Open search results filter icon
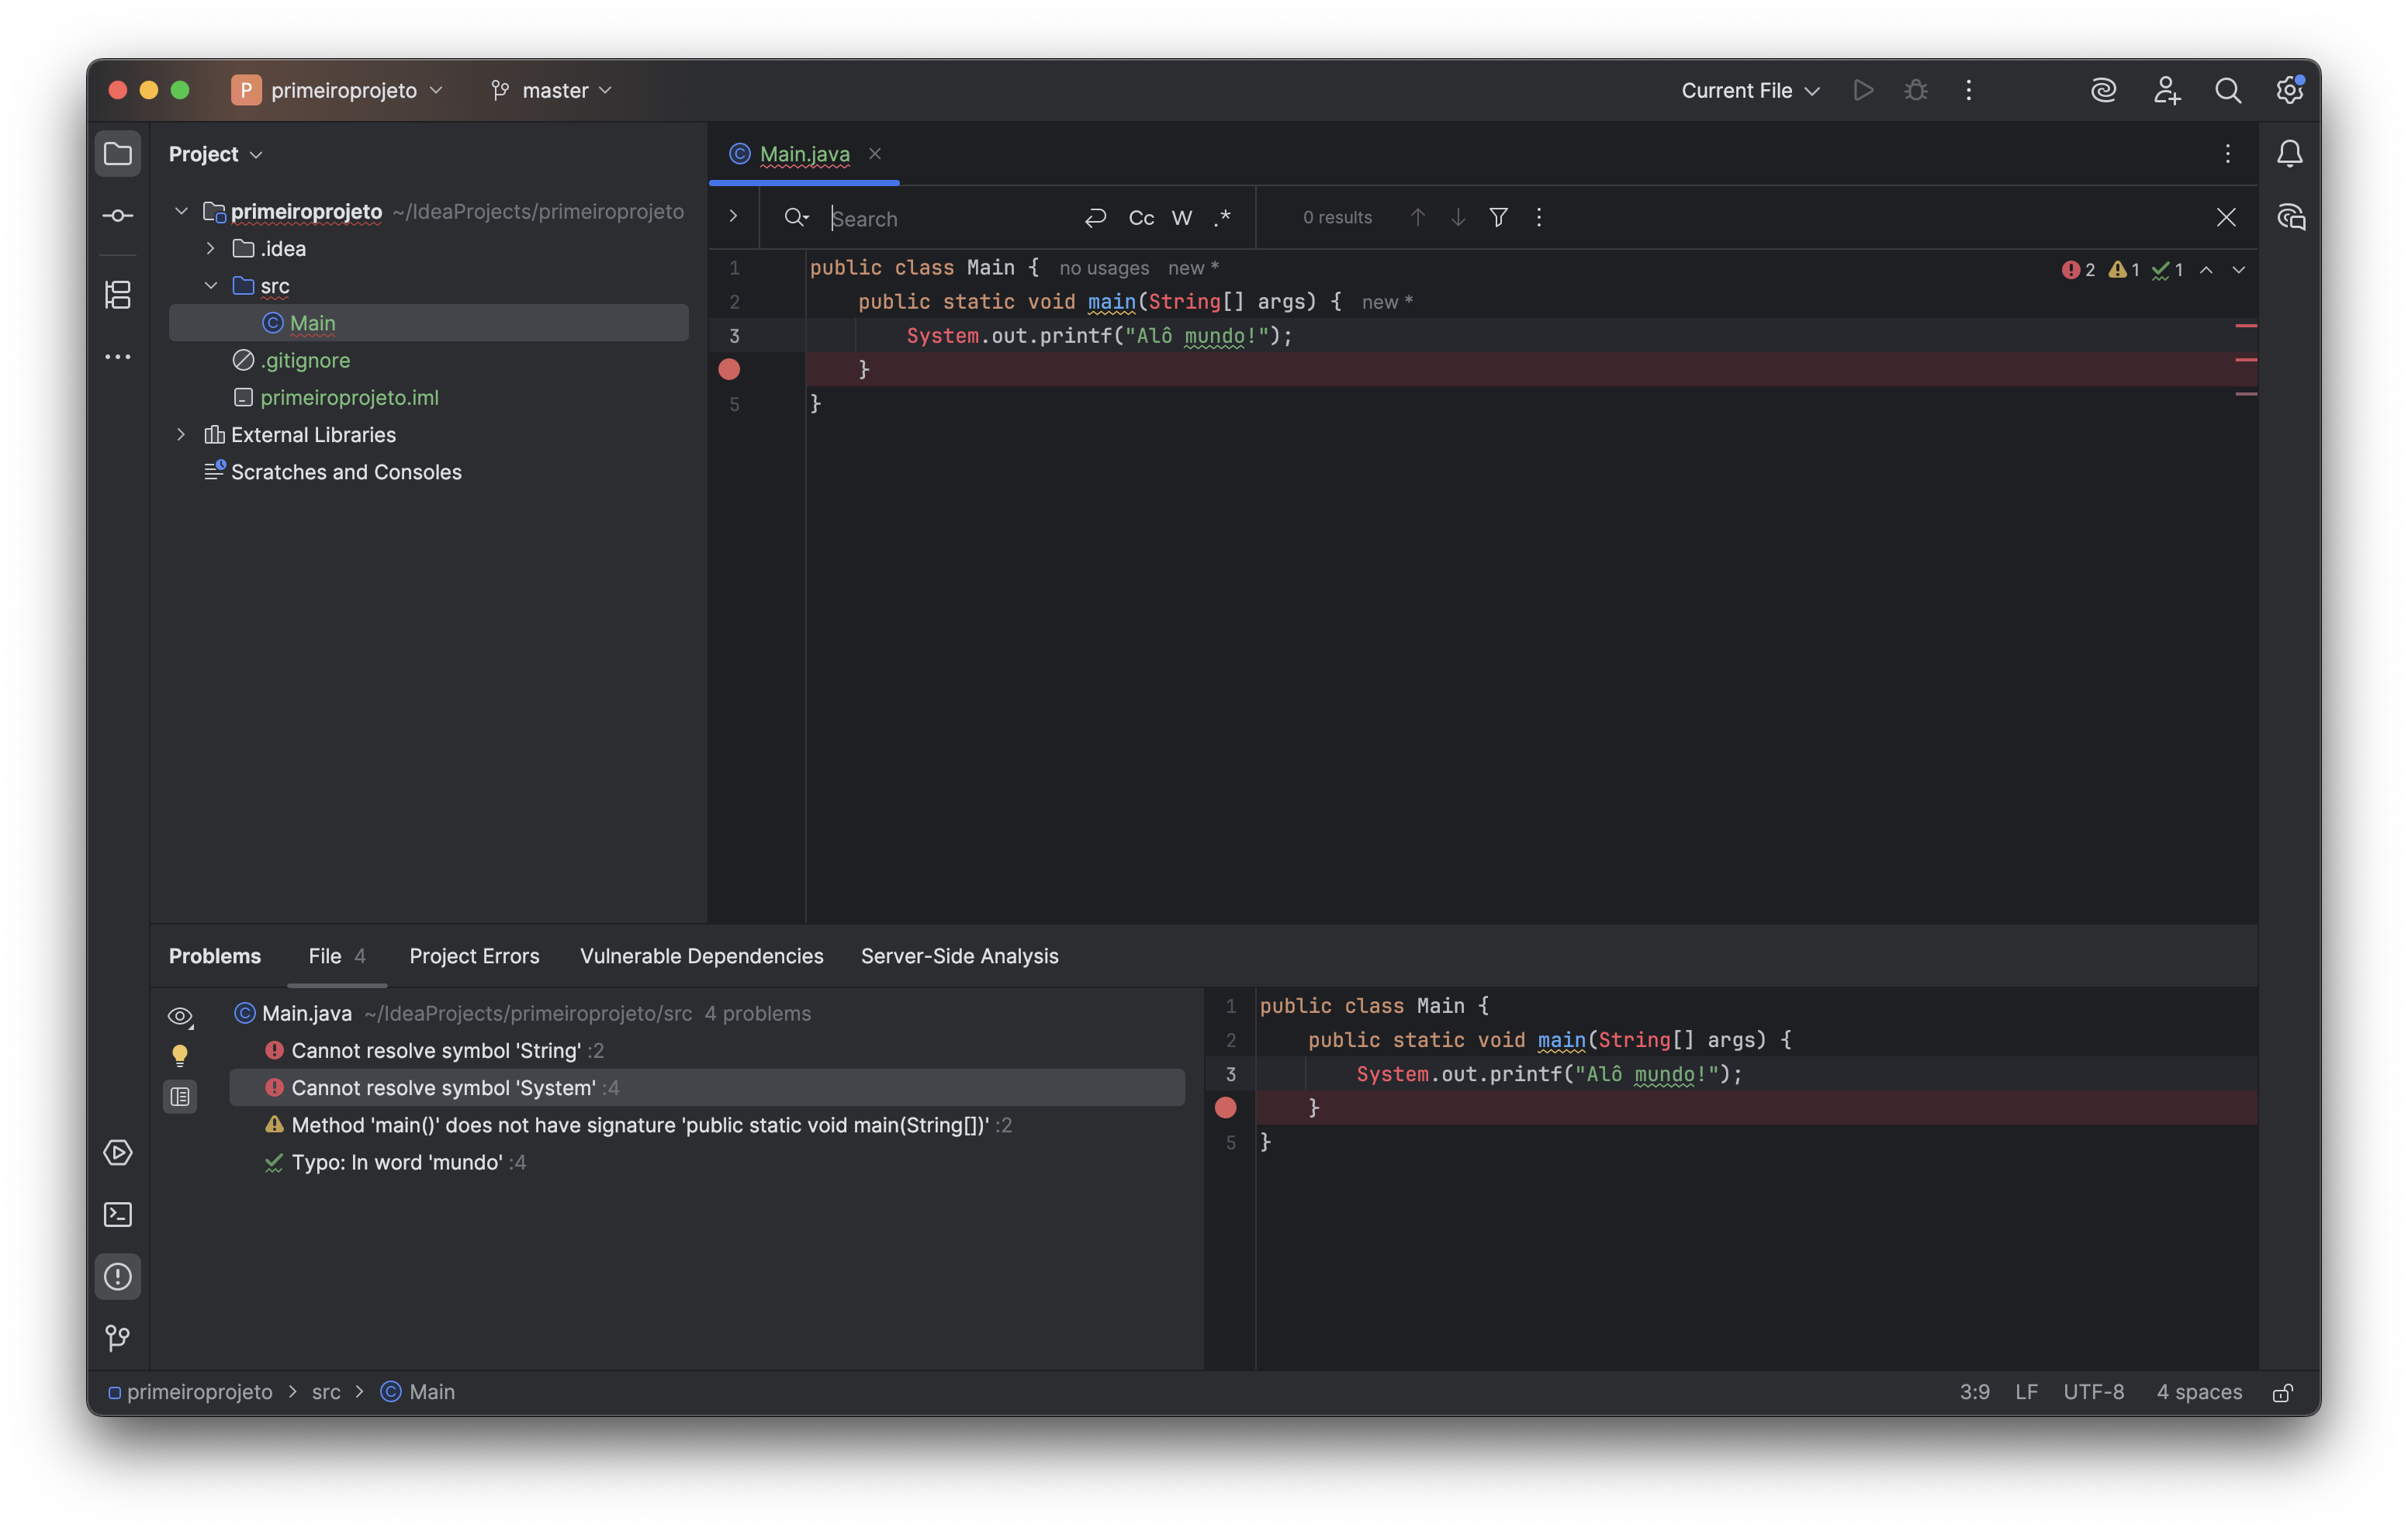The height and width of the screenshot is (1531, 2408). click(1498, 217)
